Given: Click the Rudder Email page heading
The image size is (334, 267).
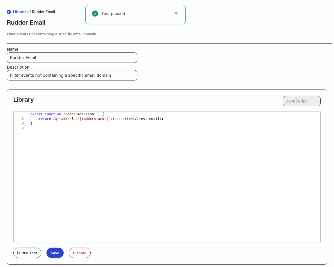Looking at the screenshot, I should pyautogui.click(x=26, y=23).
